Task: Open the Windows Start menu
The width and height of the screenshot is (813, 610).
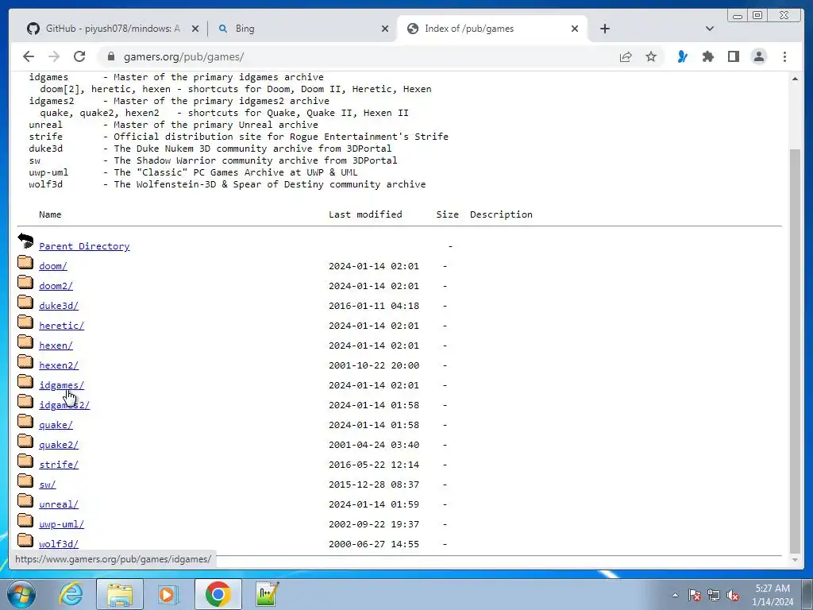Action: coord(21,594)
